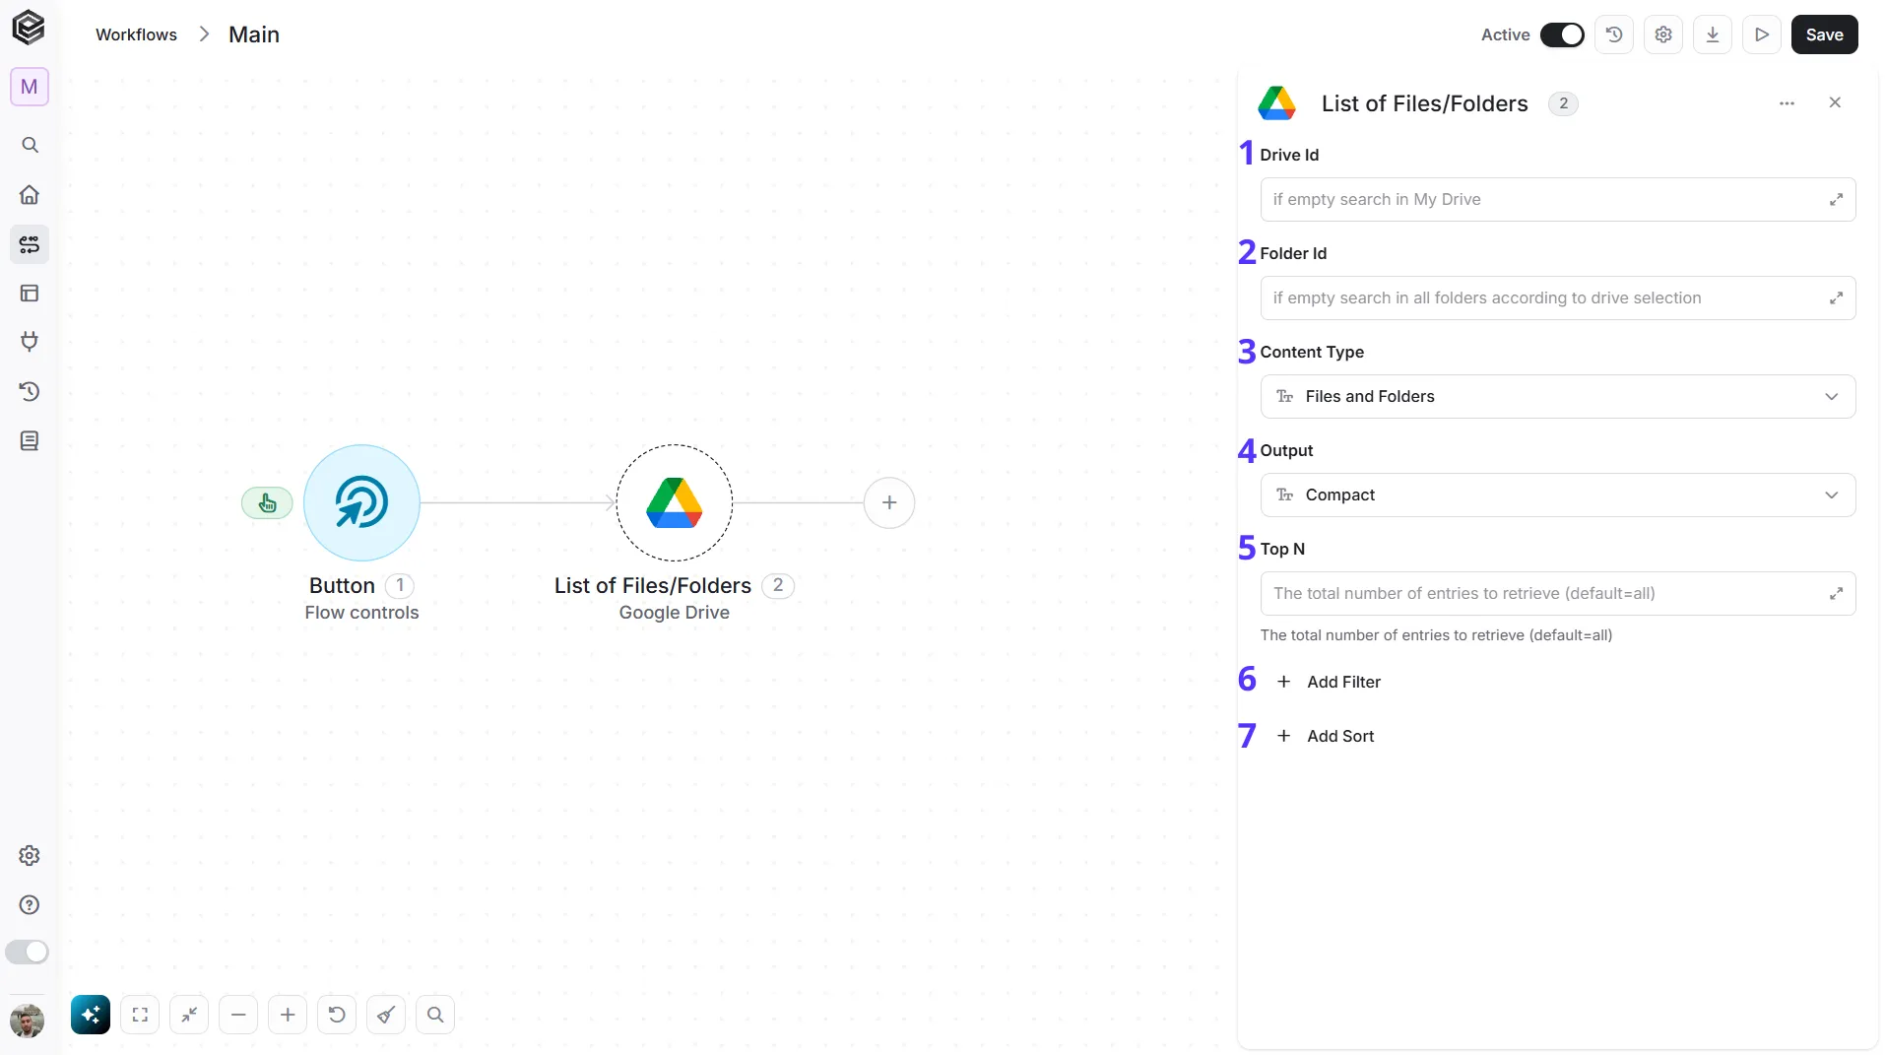
Task: Open workflow version history icon in header
Action: click(1614, 34)
